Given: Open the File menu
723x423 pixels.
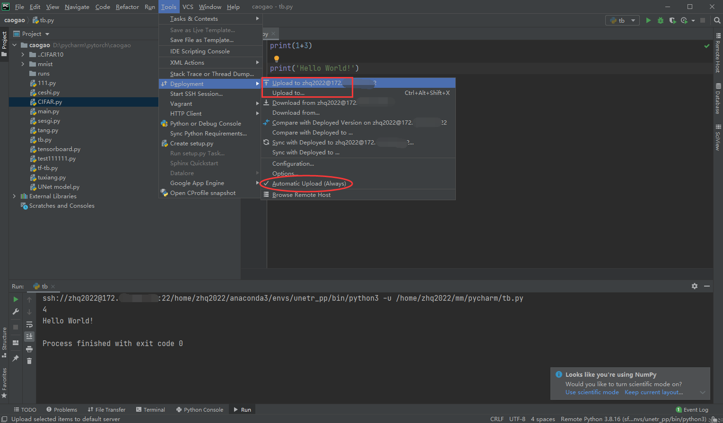Looking at the screenshot, I should pos(19,7).
